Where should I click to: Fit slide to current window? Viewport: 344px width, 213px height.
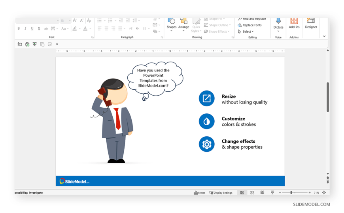[x=324, y=192]
